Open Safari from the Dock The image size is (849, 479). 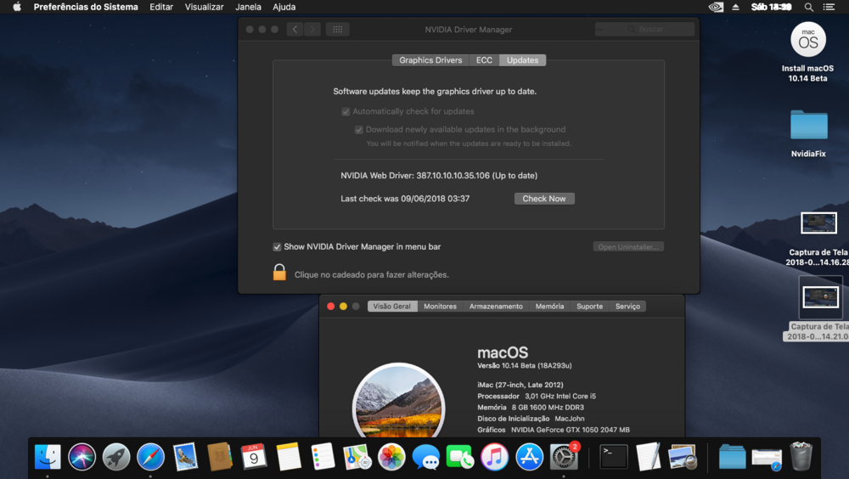(150, 457)
